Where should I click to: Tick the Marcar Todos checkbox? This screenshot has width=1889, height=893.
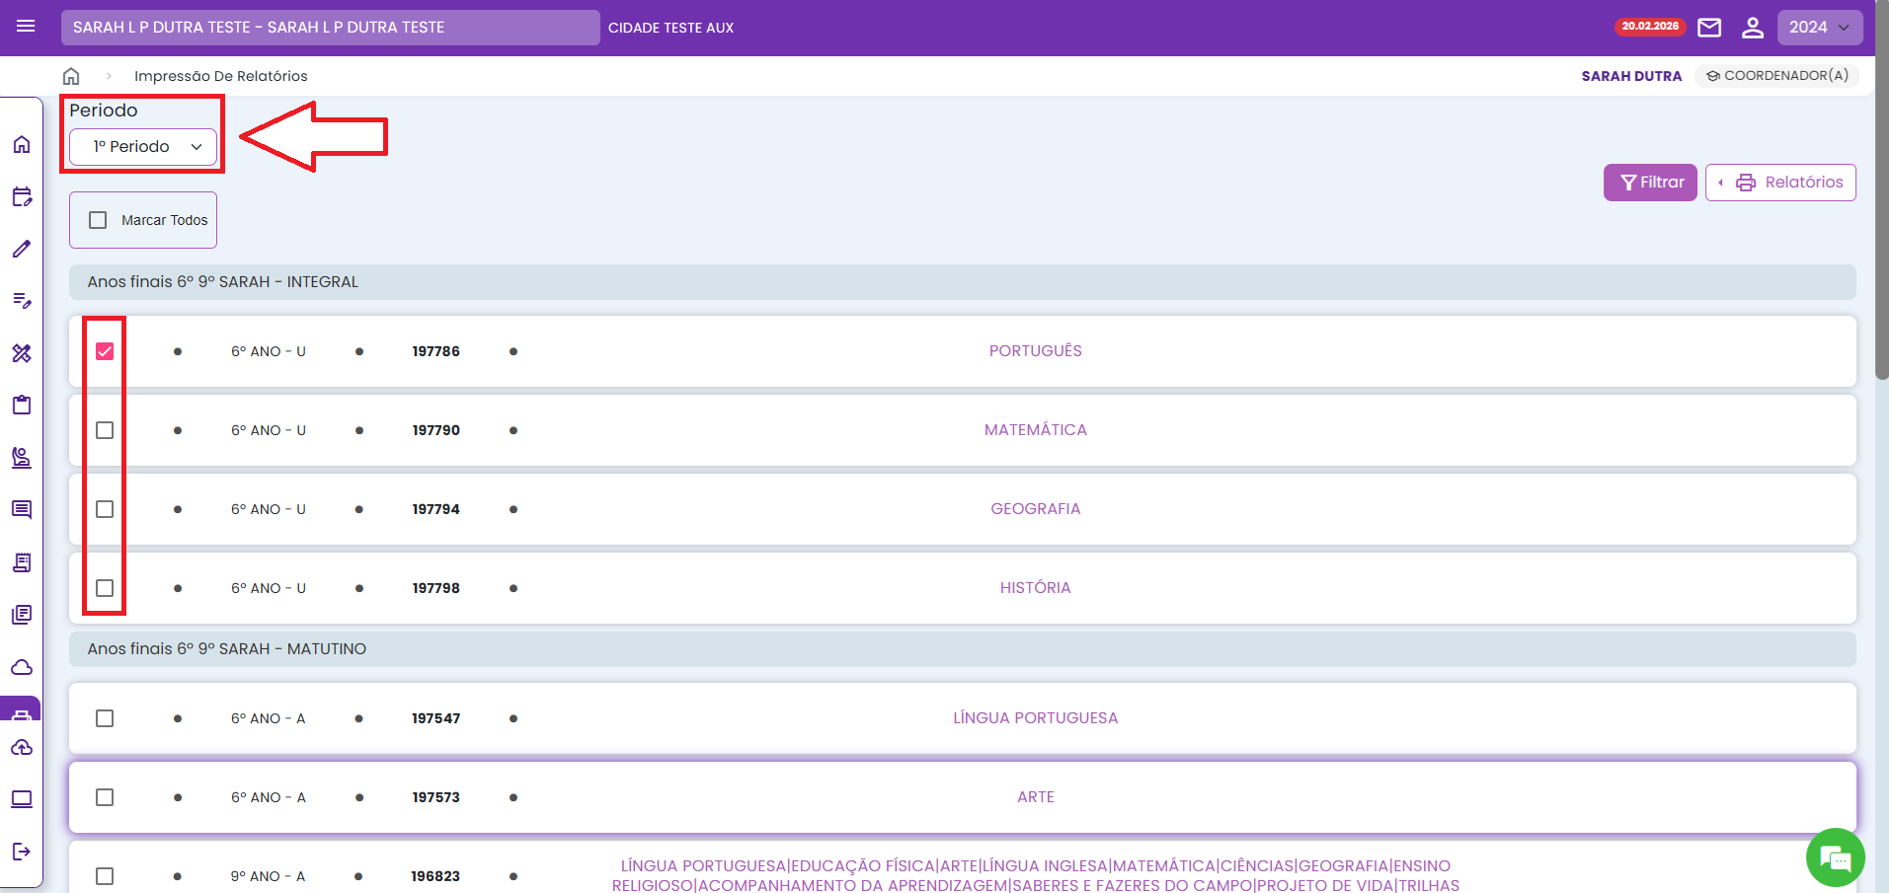(98, 220)
